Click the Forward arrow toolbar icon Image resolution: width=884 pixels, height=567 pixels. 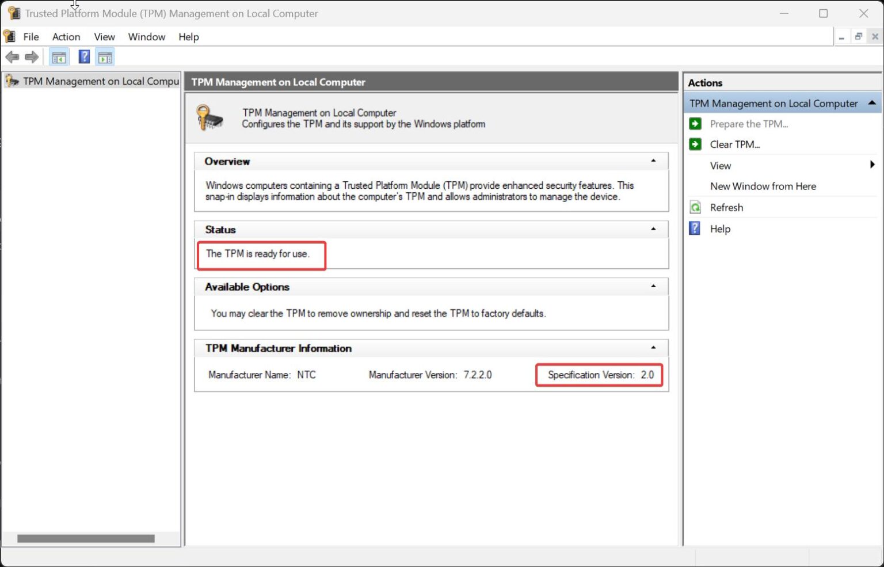(x=32, y=57)
